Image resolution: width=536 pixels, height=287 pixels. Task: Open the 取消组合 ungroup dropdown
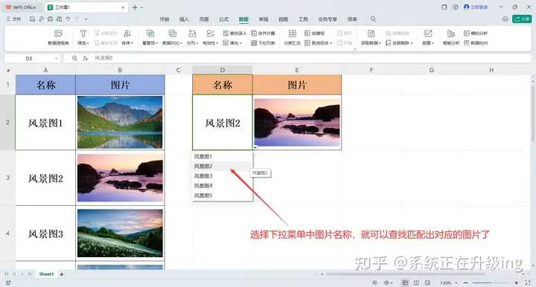pos(319,43)
